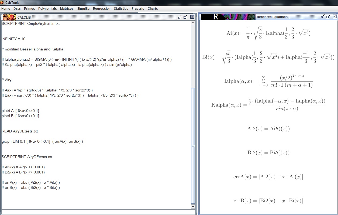The image size is (338, 215).
Task: Open the Matrices menu
Action: (67, 9)
